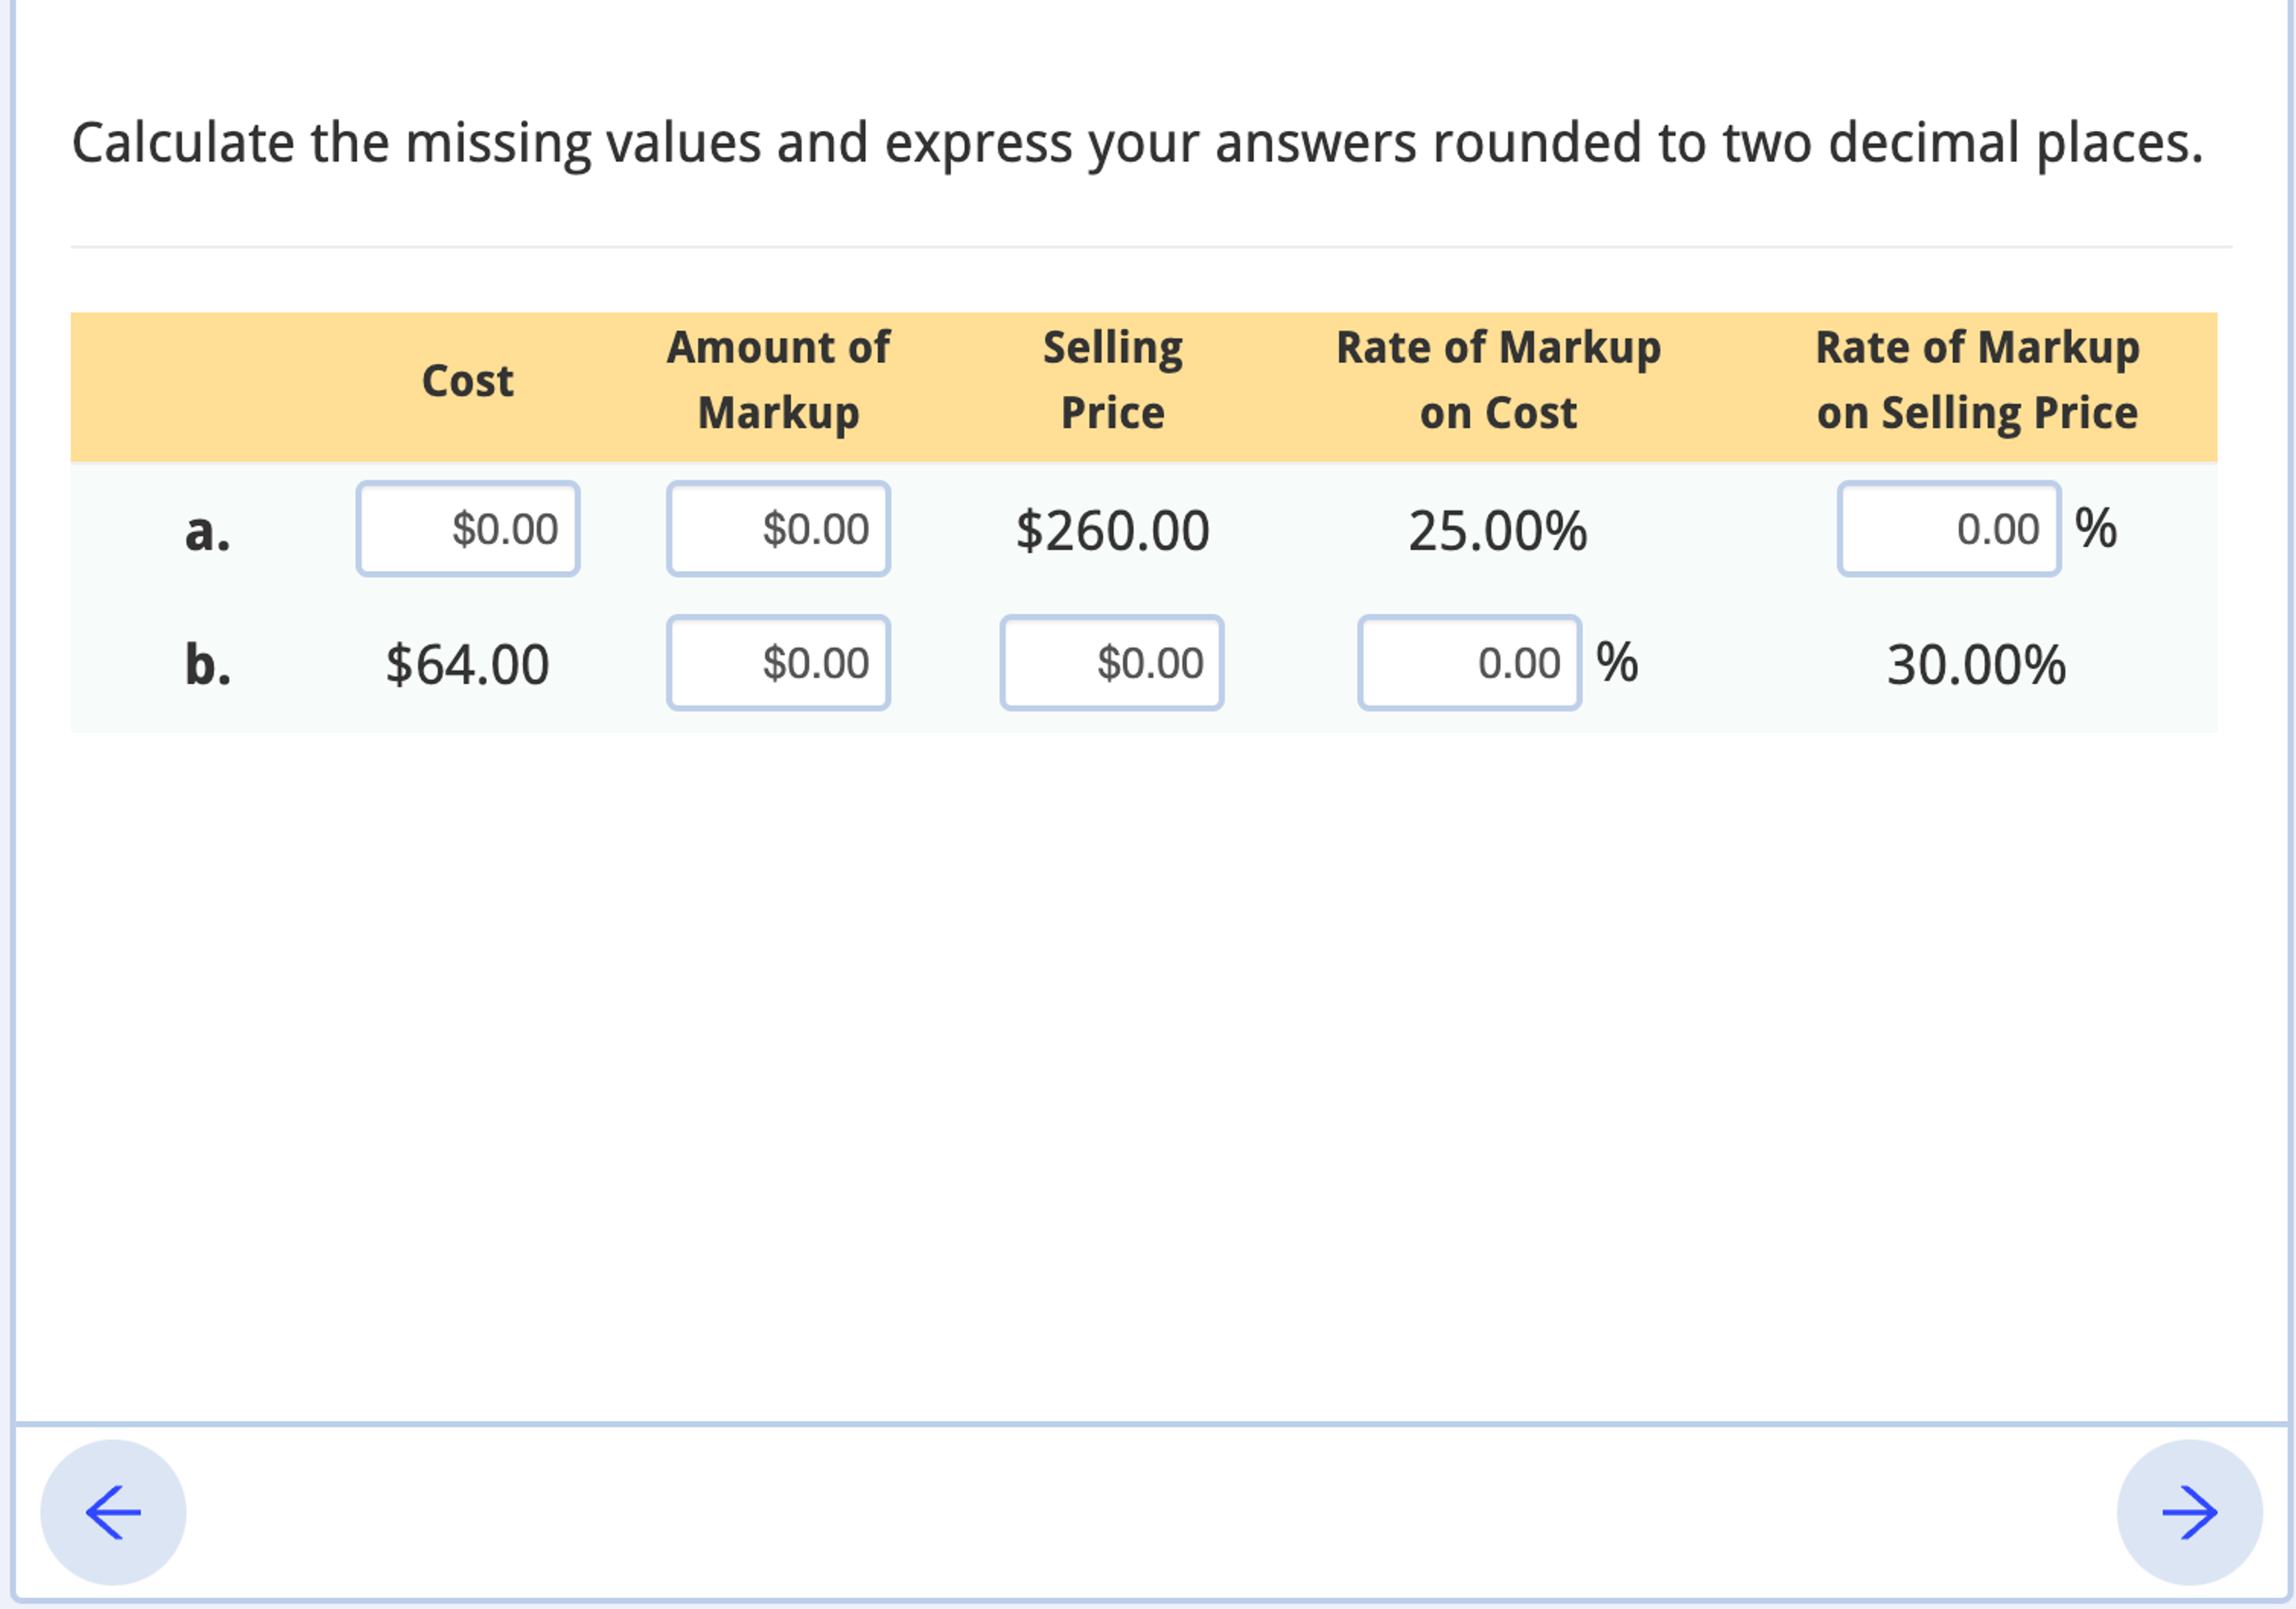Click the Selling Price input field in row b
Viewport: 2296px width, 1609px height.
pos(1111,662)
